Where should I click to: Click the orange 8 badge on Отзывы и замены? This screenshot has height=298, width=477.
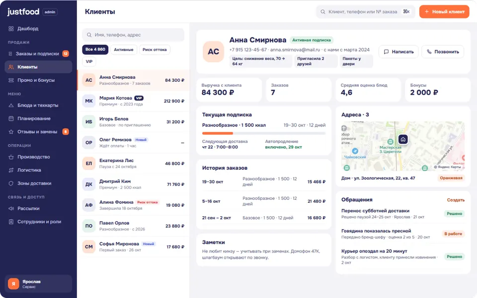click(x=66, y=131)
